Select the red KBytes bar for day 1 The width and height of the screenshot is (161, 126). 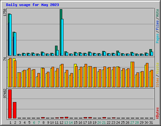[10, 104]
